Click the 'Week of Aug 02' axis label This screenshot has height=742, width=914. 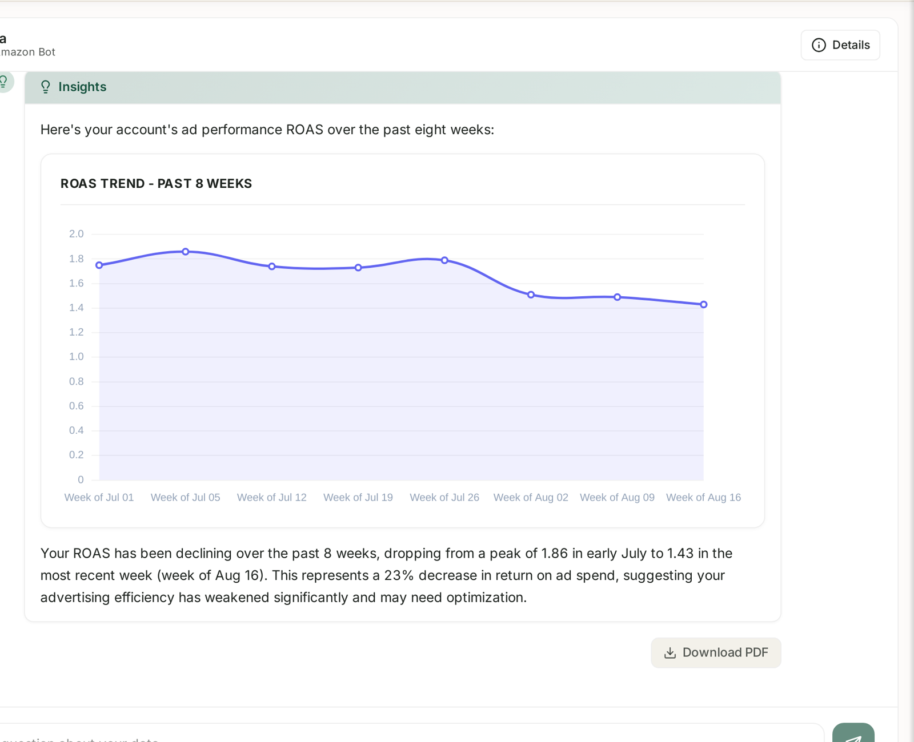pos(531,498)
